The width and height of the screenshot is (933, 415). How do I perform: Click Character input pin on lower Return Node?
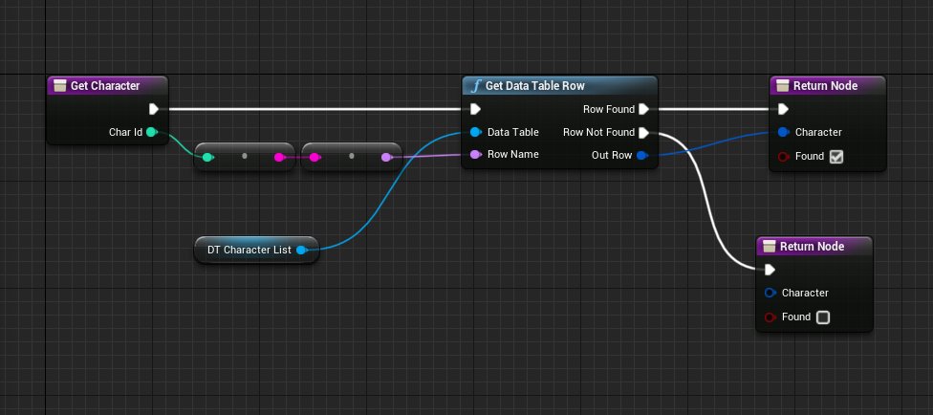[770, 293]
